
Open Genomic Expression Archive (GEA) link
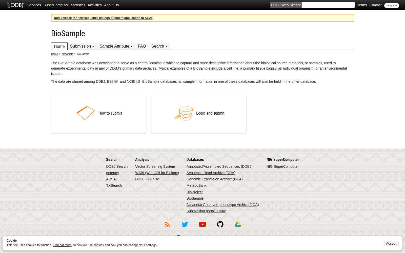click(x=215, y=179)
